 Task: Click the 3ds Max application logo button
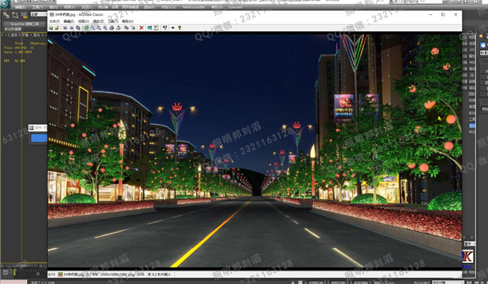coord(5,4)
